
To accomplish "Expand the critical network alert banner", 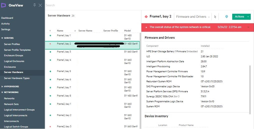I will [248, 27].
